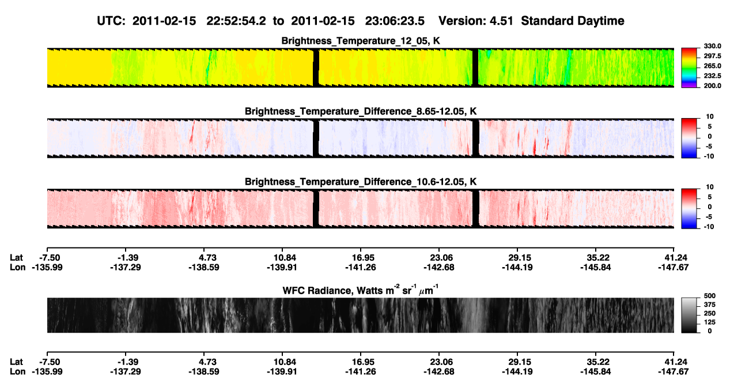
Task: Select the Brightness_Temperature_Difference_10.6-12.05 title
Action: [361, 182]
